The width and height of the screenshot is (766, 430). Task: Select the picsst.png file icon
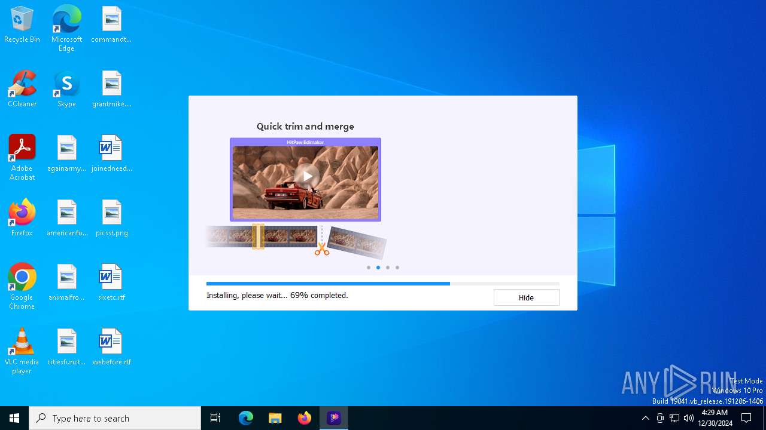(x=111, y=218)
